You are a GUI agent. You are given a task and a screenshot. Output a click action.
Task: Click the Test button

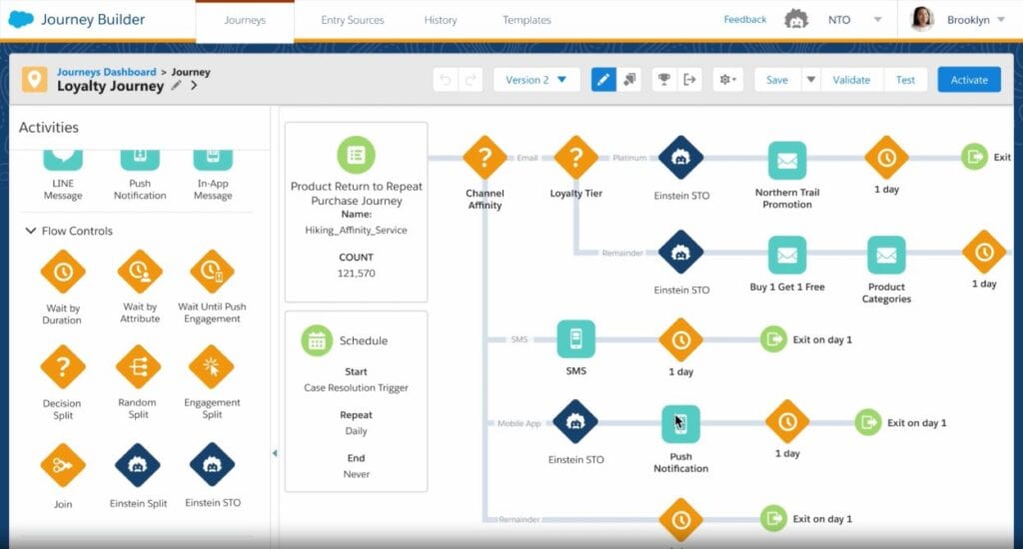pos(905,80)
